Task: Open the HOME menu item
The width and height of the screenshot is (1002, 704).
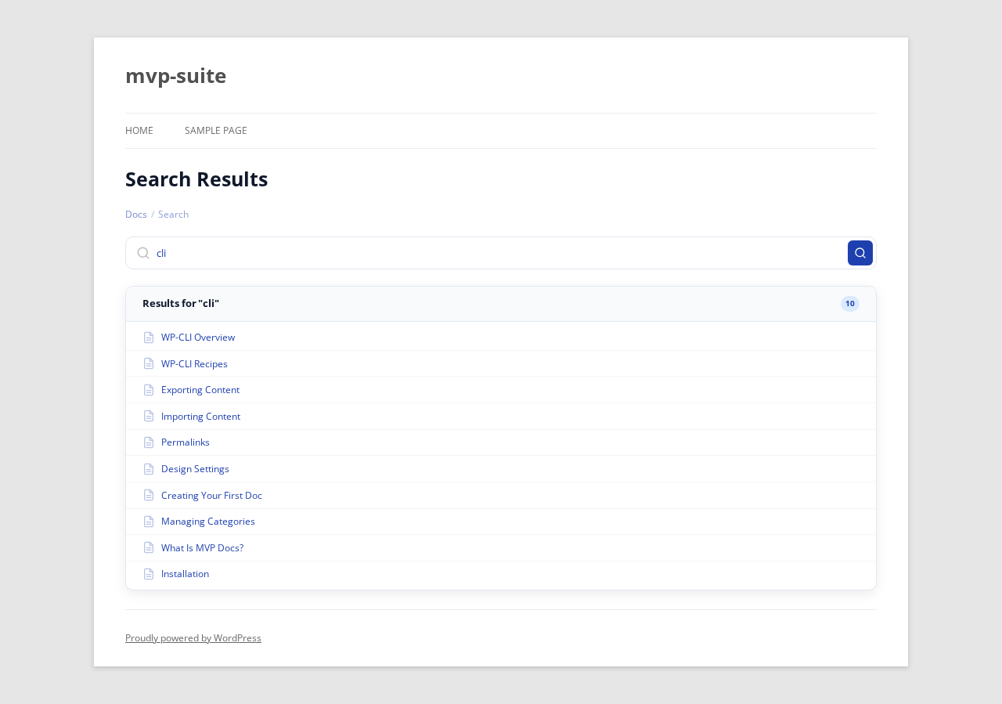Action: (139, 129)
